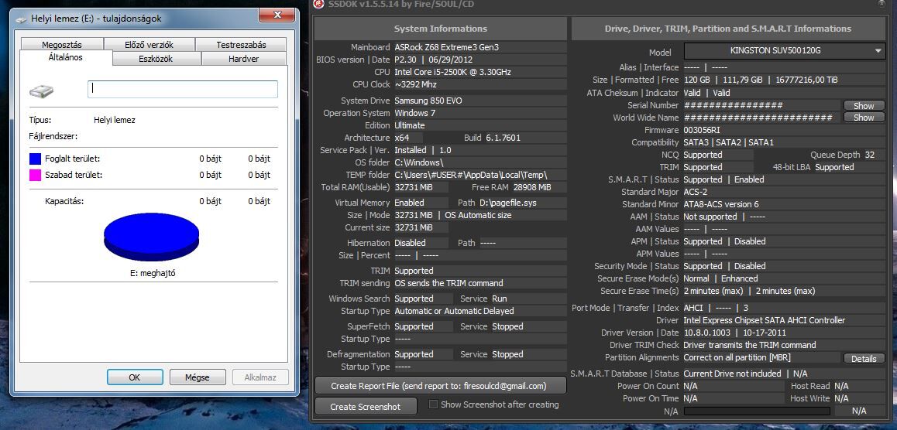897x430 pixels.
Task: Click the Standard Major value ACS-2
Action: point(697,192)
